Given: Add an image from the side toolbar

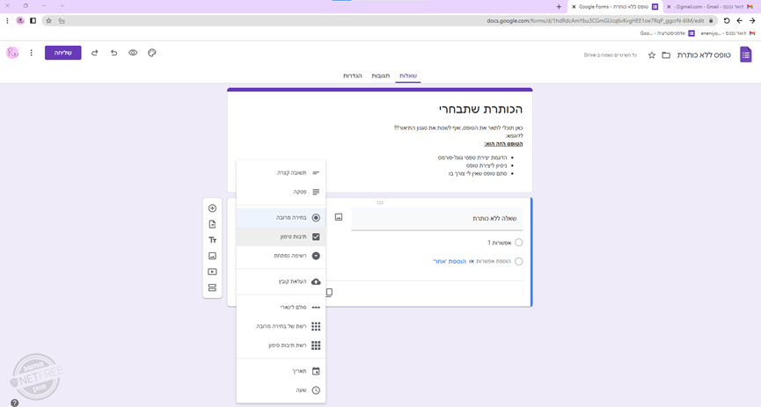Looking at the screenshot, I should point(212,256).
